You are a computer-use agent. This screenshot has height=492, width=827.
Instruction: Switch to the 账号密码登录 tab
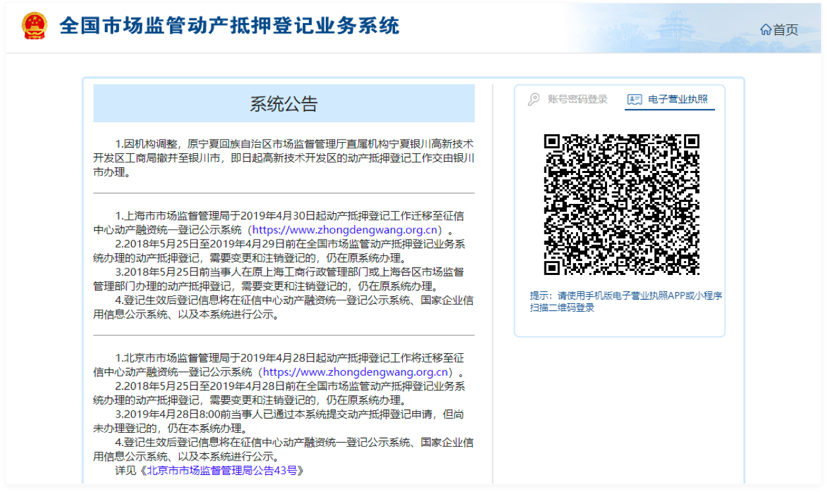[x=577, y=99]
